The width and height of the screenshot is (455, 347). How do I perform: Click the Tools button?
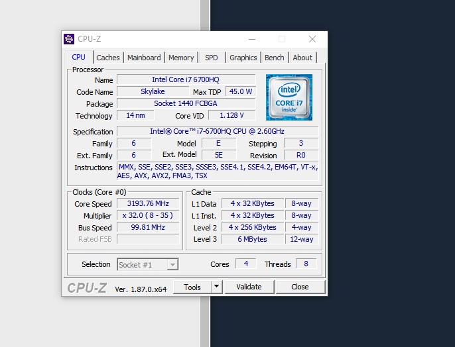192,287
